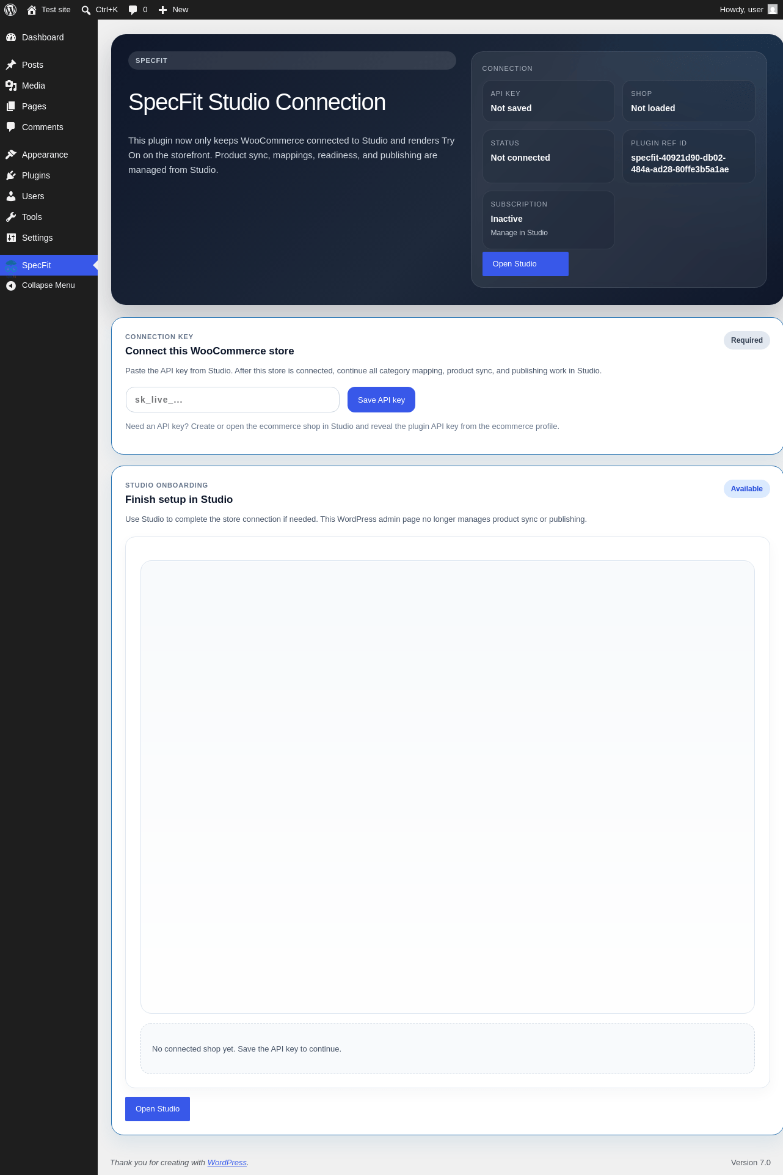Click the Dashboard gauge icon

[11, 37]
